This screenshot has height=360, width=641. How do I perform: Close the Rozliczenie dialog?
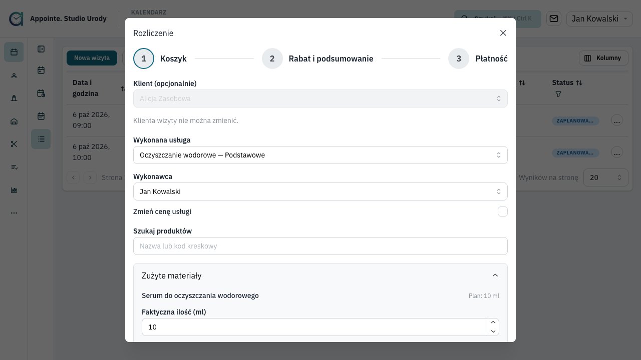click(x=503, y=33)
